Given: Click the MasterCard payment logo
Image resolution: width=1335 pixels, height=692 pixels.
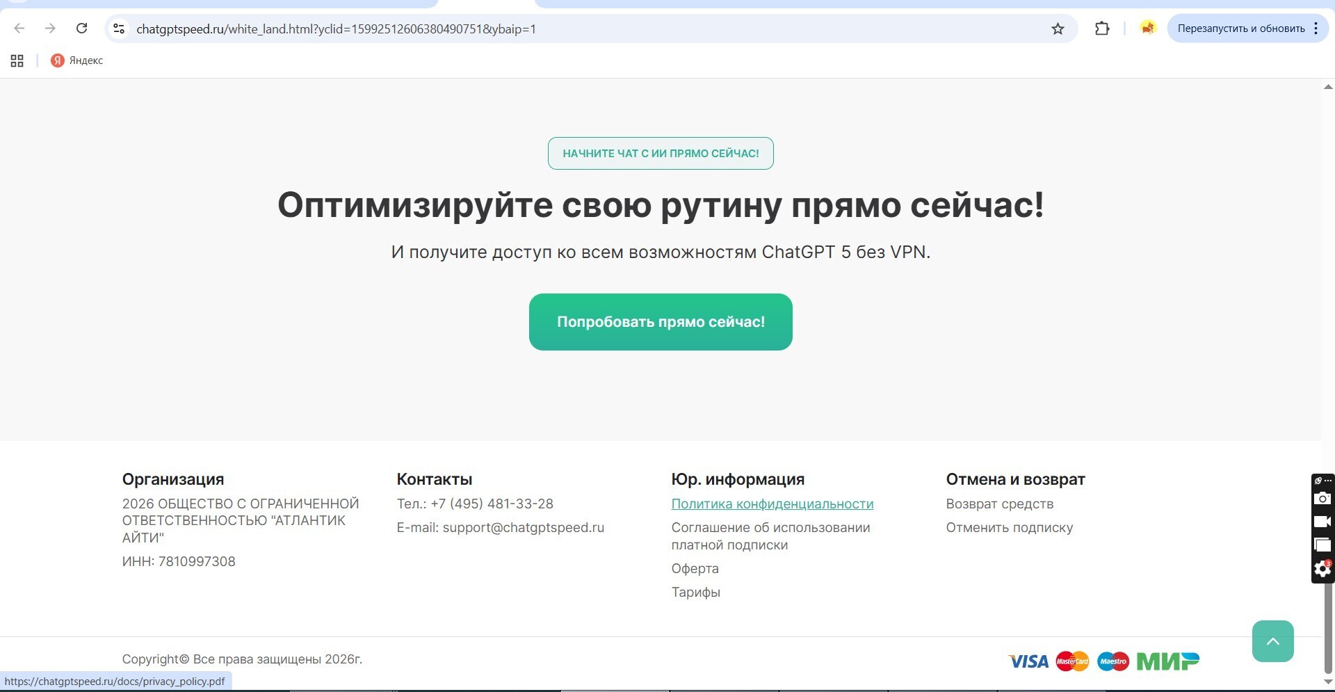Looking at the screenshot, I should click(1072, 661).
